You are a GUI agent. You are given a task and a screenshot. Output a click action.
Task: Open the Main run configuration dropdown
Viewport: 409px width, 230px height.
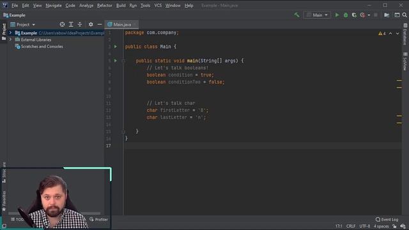pyautogui.click(x=317, y=15)
